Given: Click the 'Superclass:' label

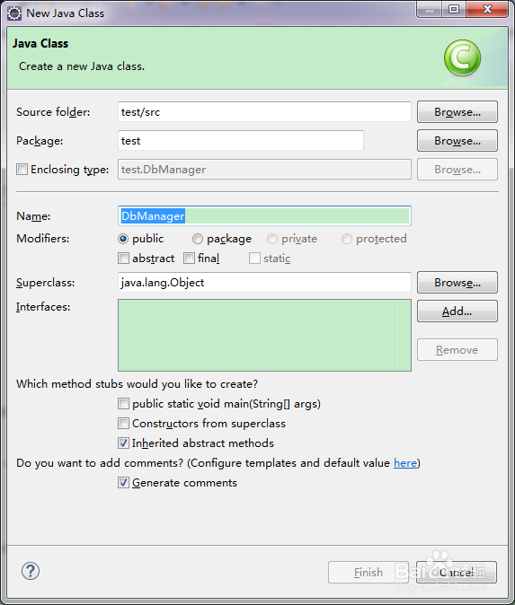Looking at the screenshot, I should click(46, 283).
